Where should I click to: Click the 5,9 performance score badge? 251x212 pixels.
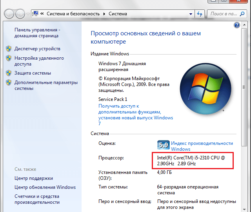pos(163,145)
